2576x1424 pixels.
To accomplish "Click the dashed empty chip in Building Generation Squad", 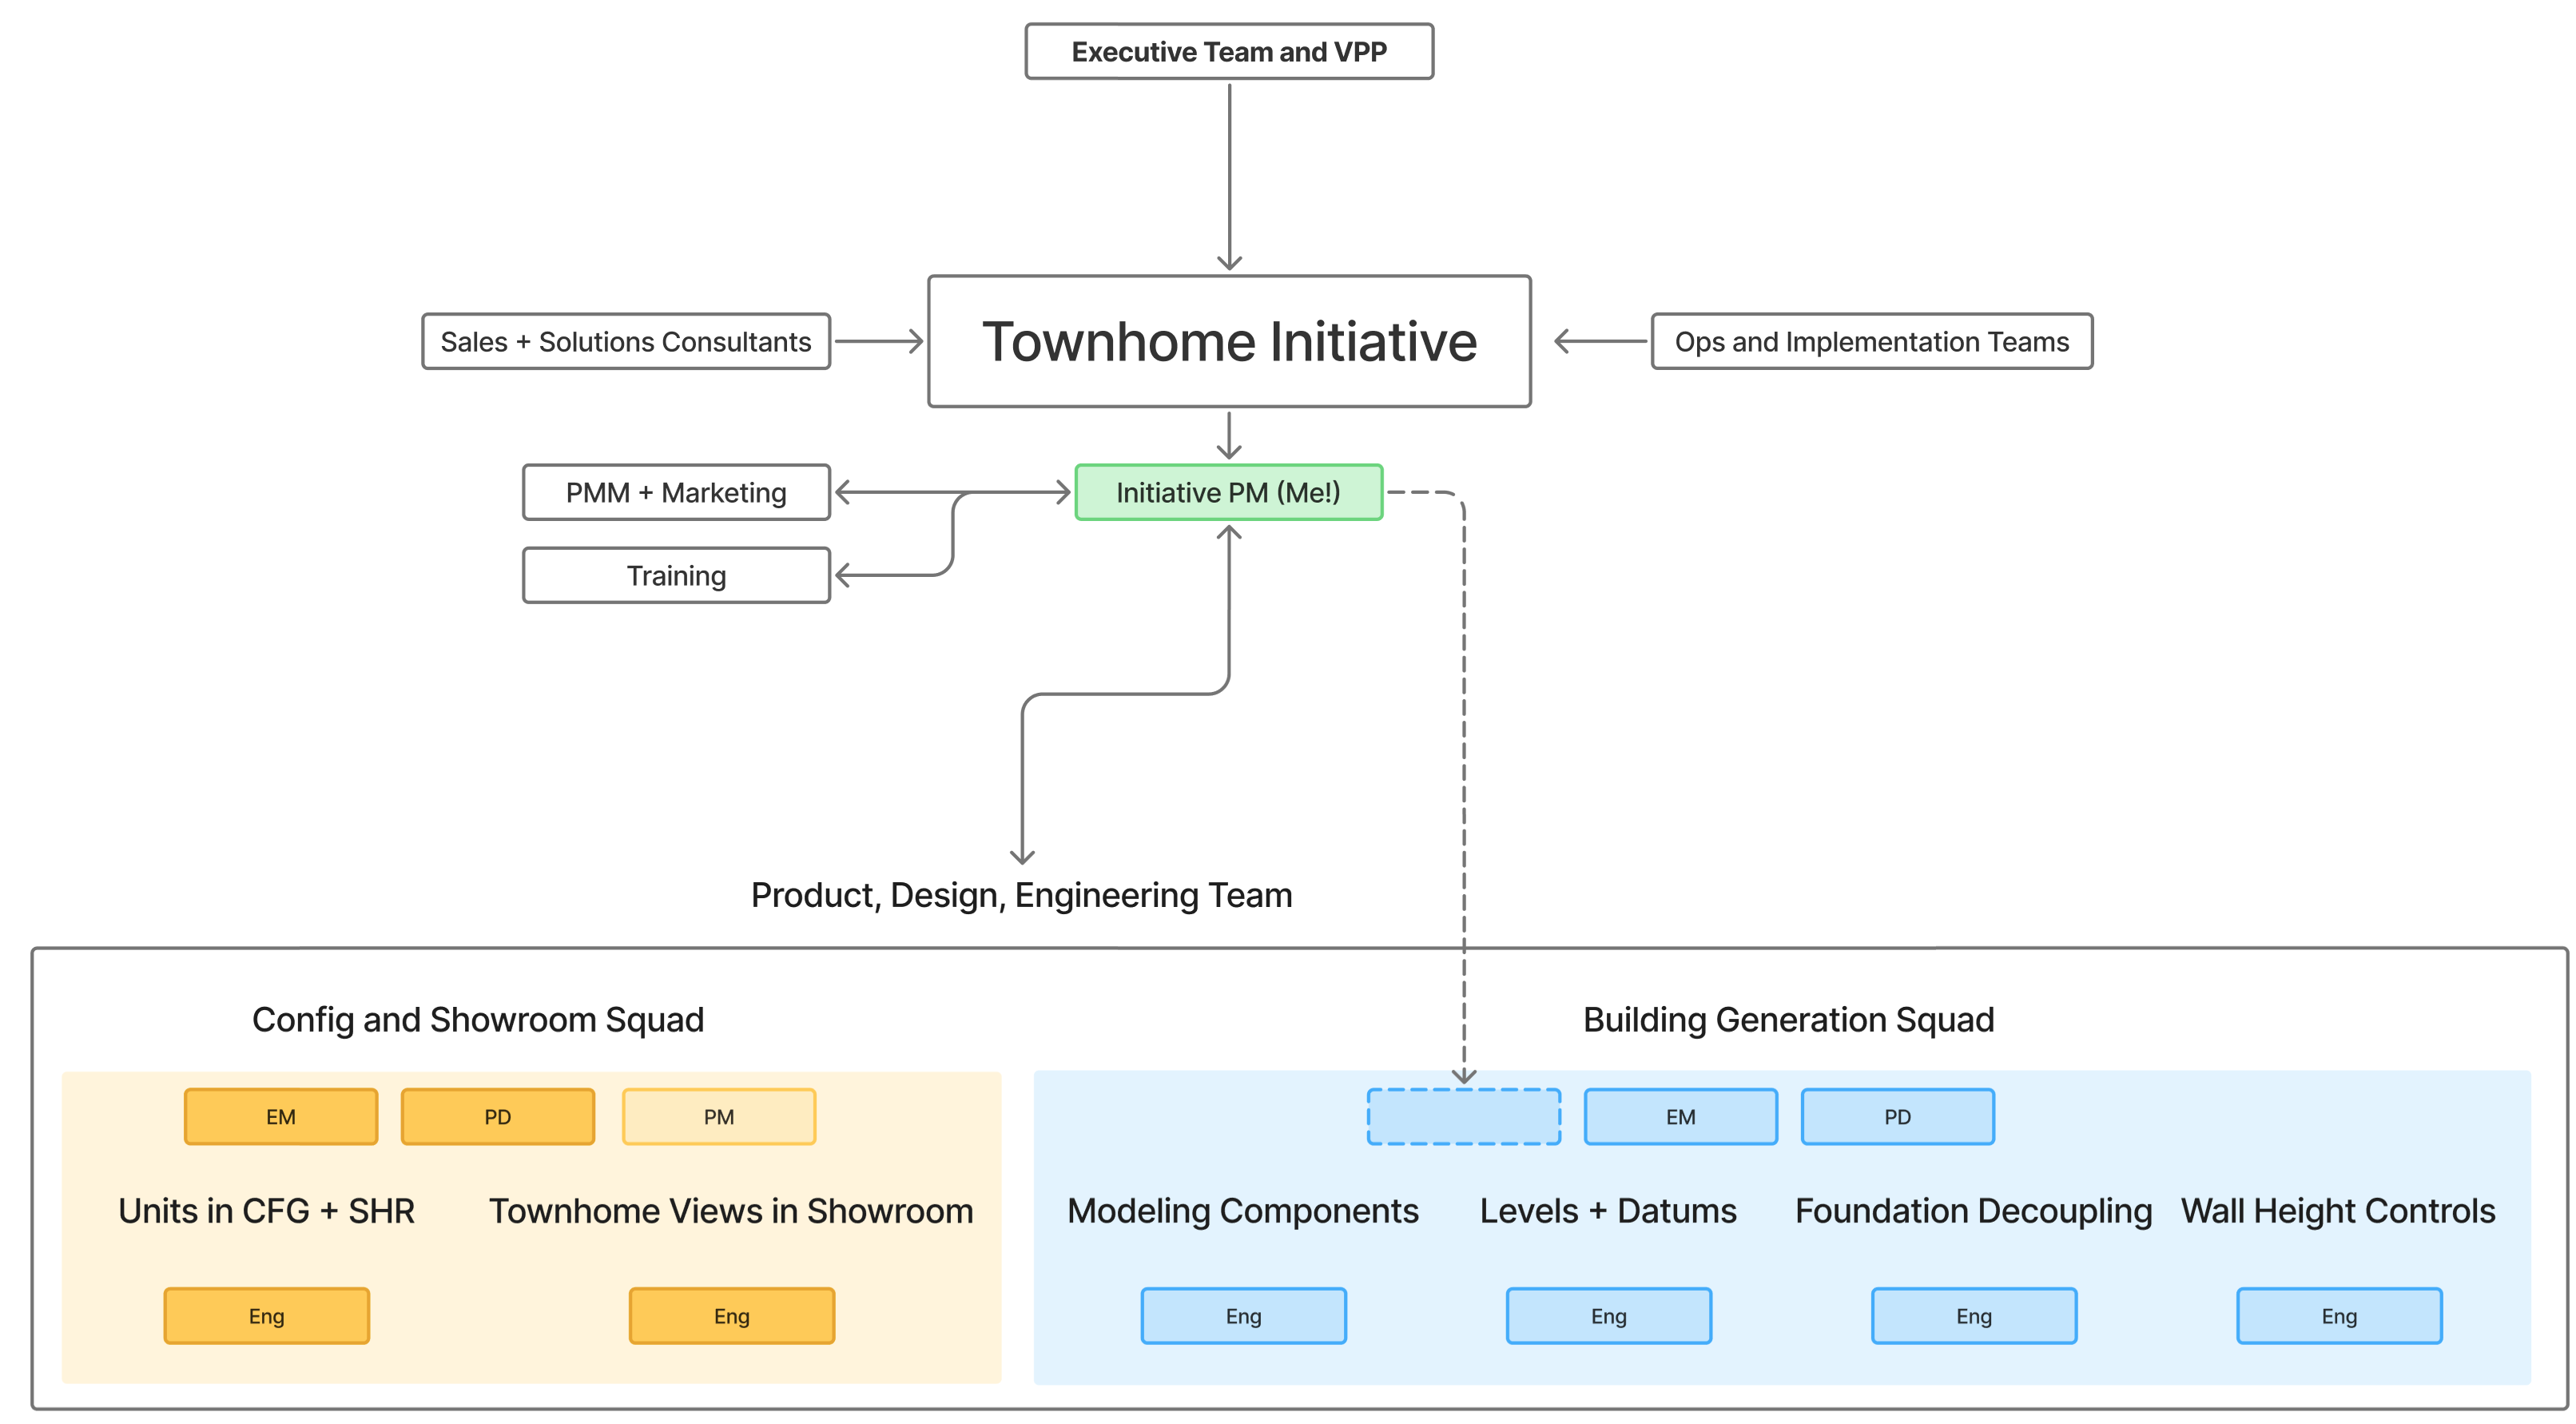I will pyautogui.click(x=1463, y=1116).
